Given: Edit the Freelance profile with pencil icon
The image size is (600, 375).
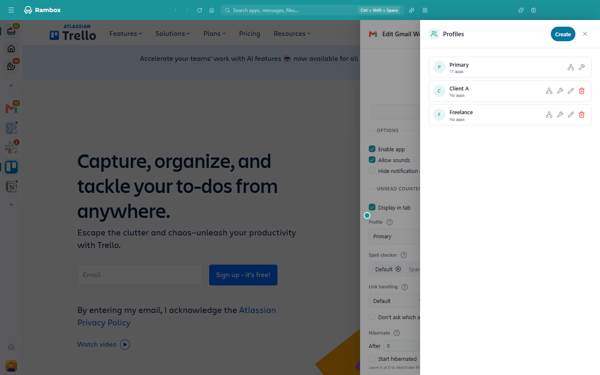Looking at the screenshot, I should [571, 115].
